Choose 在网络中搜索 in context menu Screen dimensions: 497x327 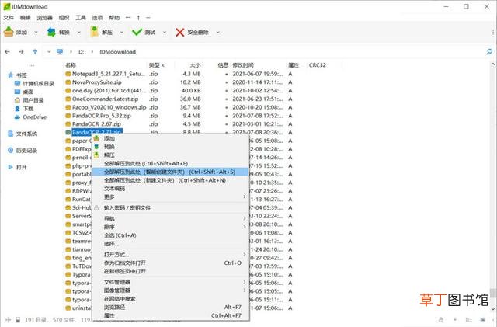(x=170, y=299)
